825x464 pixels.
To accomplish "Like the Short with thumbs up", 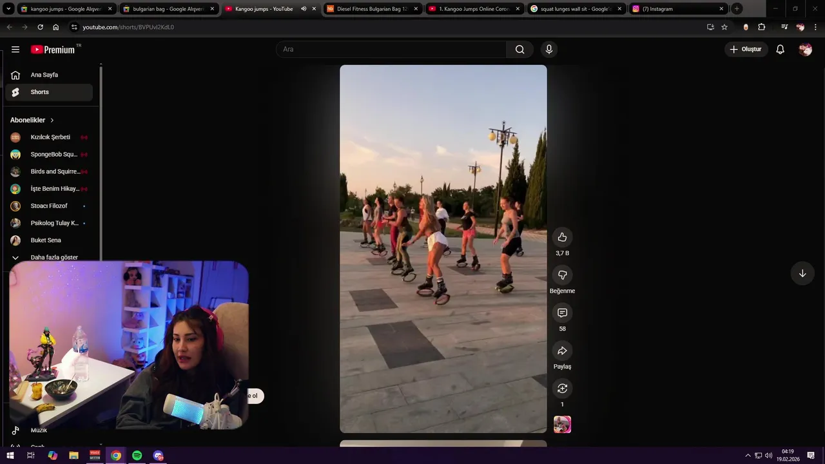I will [562, 237].
